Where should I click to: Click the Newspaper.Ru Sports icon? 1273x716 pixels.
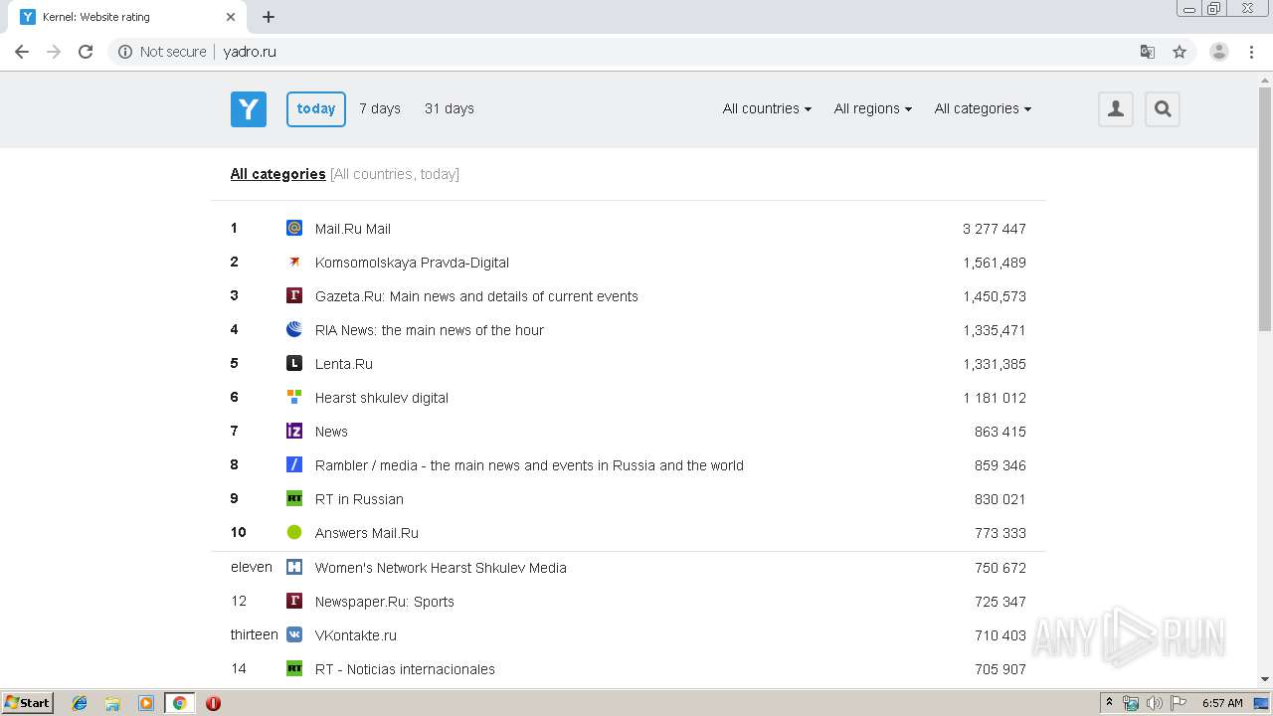(294, 601)
